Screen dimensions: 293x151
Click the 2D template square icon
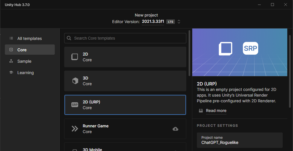click(x=74, y=57)
